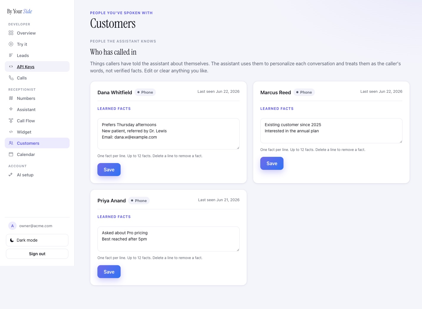The height and width of the screenshot is (309, 422).
Task: Toggle Dark mode
Action: click(x=37, y=240)
